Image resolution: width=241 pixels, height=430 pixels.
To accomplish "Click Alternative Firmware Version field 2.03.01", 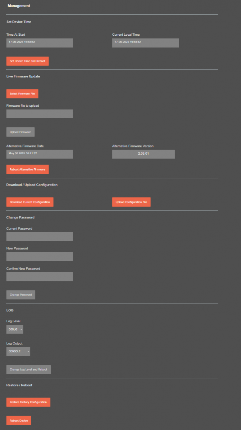I will [144, 154].
